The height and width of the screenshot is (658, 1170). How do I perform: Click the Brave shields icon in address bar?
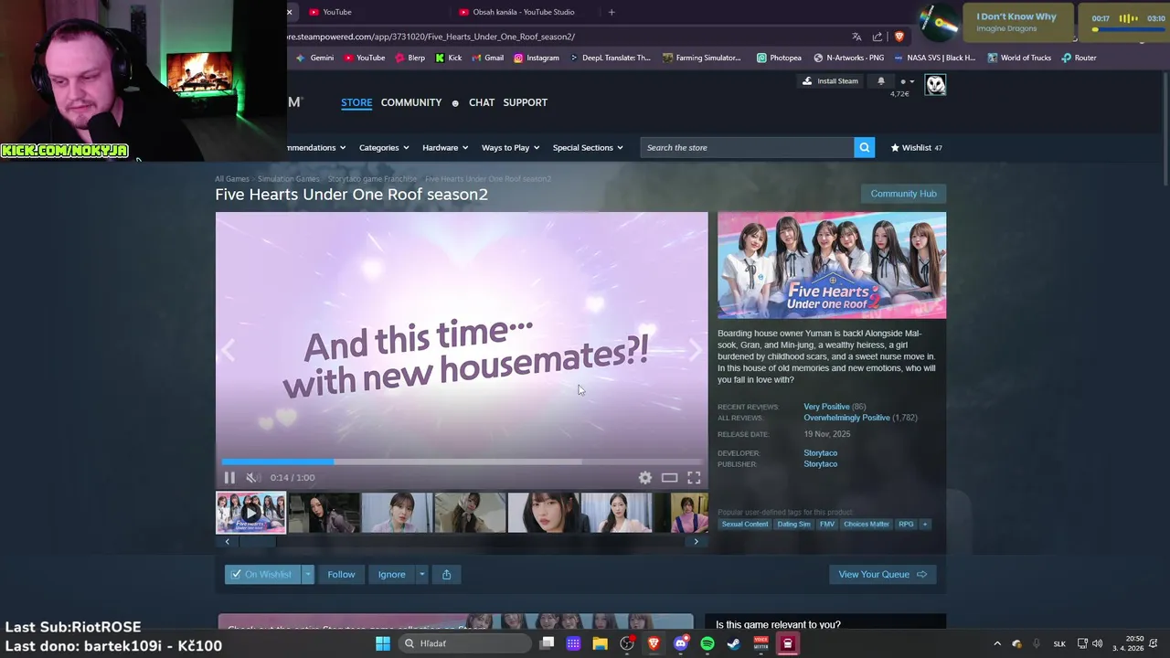[x=899, y=37]
